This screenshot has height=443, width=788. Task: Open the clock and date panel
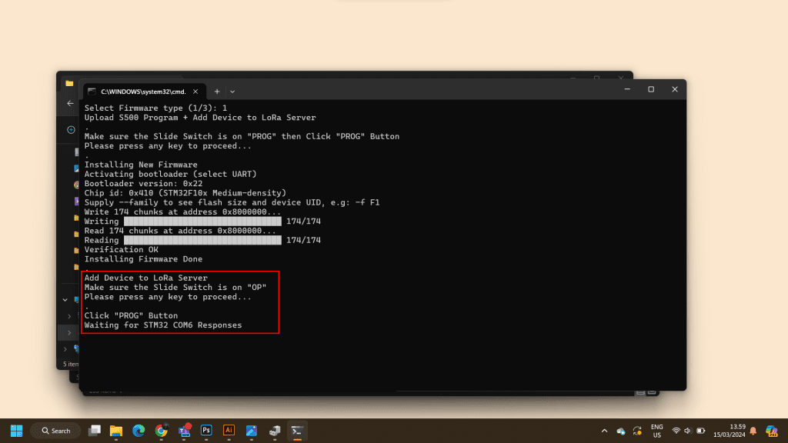click(x=737, y=431)
